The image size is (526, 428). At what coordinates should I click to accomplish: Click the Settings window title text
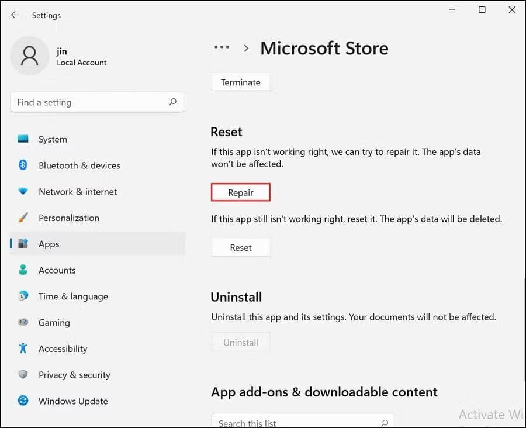[x=46, y=15]
